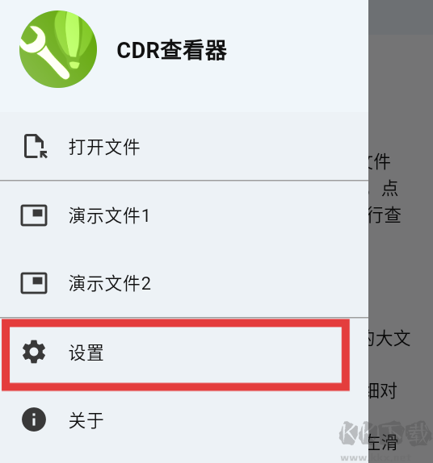Open the 演示文件2 demo file
Image resolution: width=433 pixels, height=463 pixels.
pyautogui.click(x=184, y=283)
